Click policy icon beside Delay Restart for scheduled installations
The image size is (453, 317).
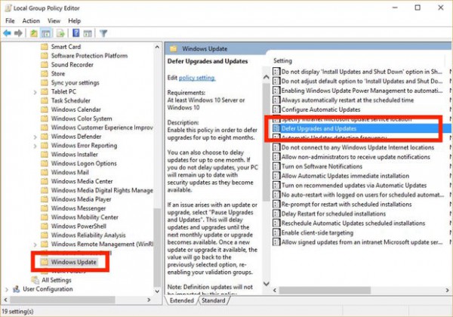click(276, 214)
